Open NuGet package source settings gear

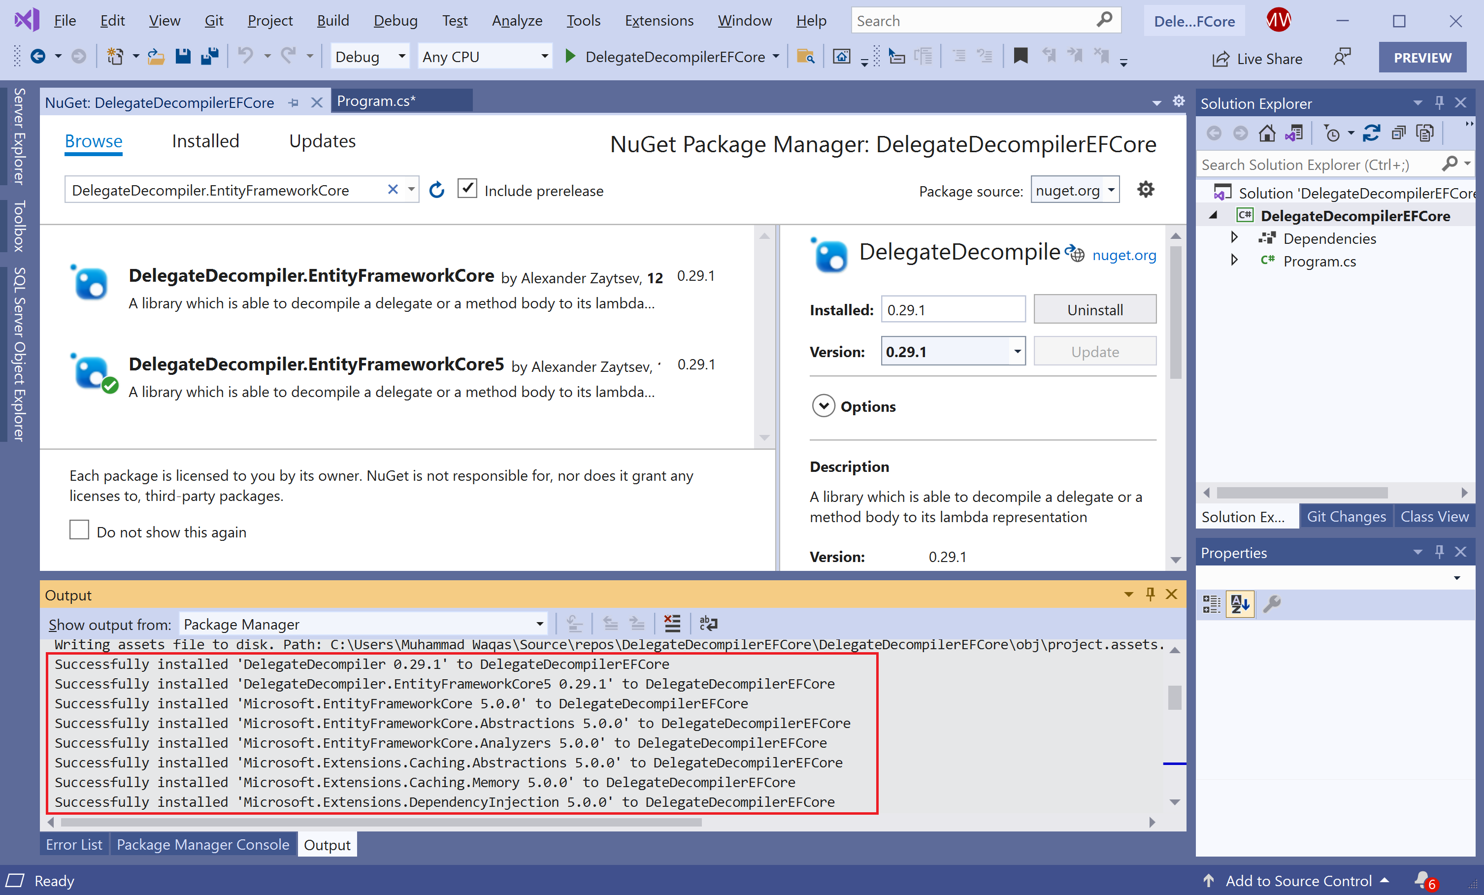tap(1145, 190)
